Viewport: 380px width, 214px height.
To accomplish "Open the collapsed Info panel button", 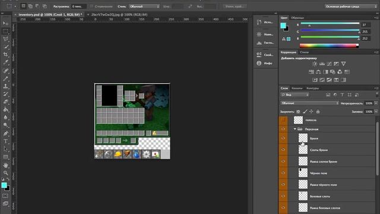I will pyautogui.click(x=265, y=63).
